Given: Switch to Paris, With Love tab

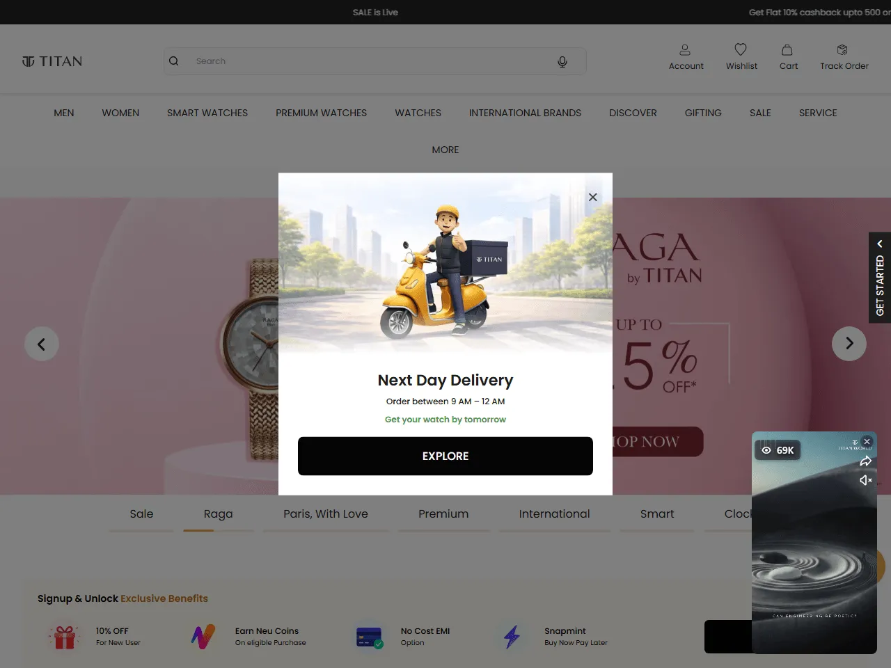Looking at the screenshot, I should (326, 514).
